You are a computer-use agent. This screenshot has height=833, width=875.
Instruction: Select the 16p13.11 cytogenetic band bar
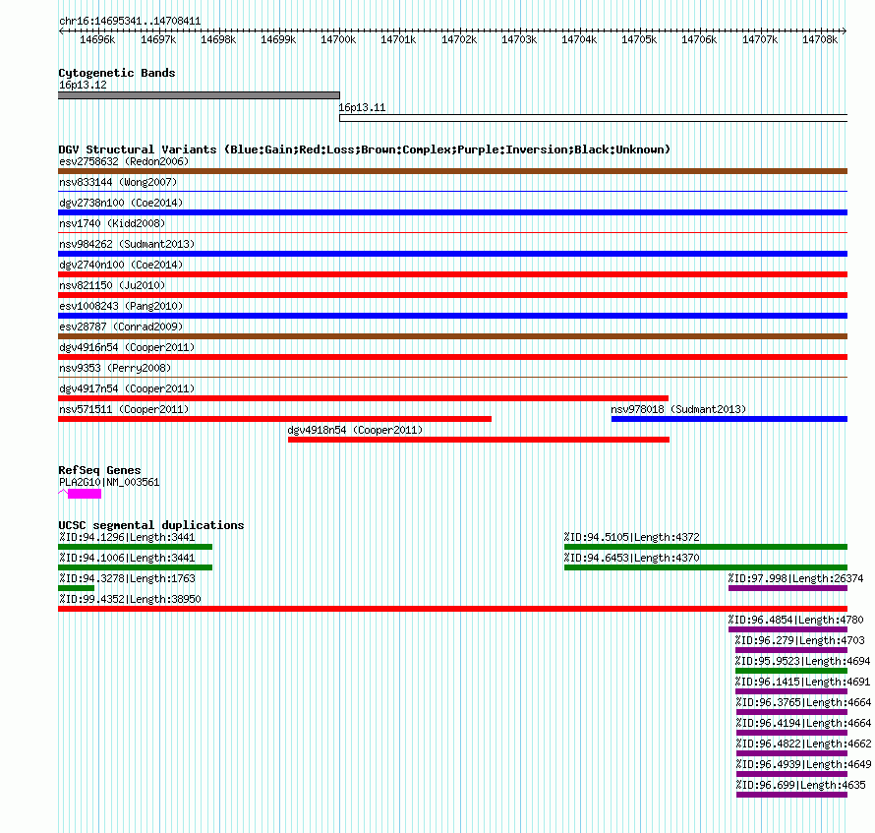[x=593, y=118]
